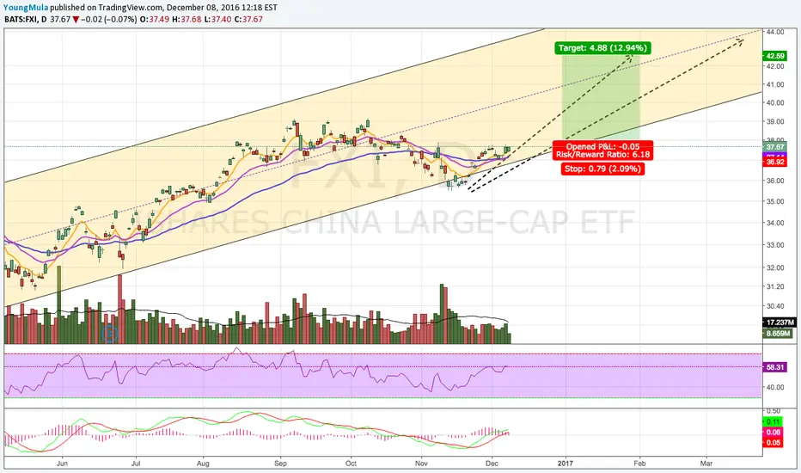The image size is (801, 473).
Task: Select the BATS:FXI, D symbol label
Action: [26, 20]
